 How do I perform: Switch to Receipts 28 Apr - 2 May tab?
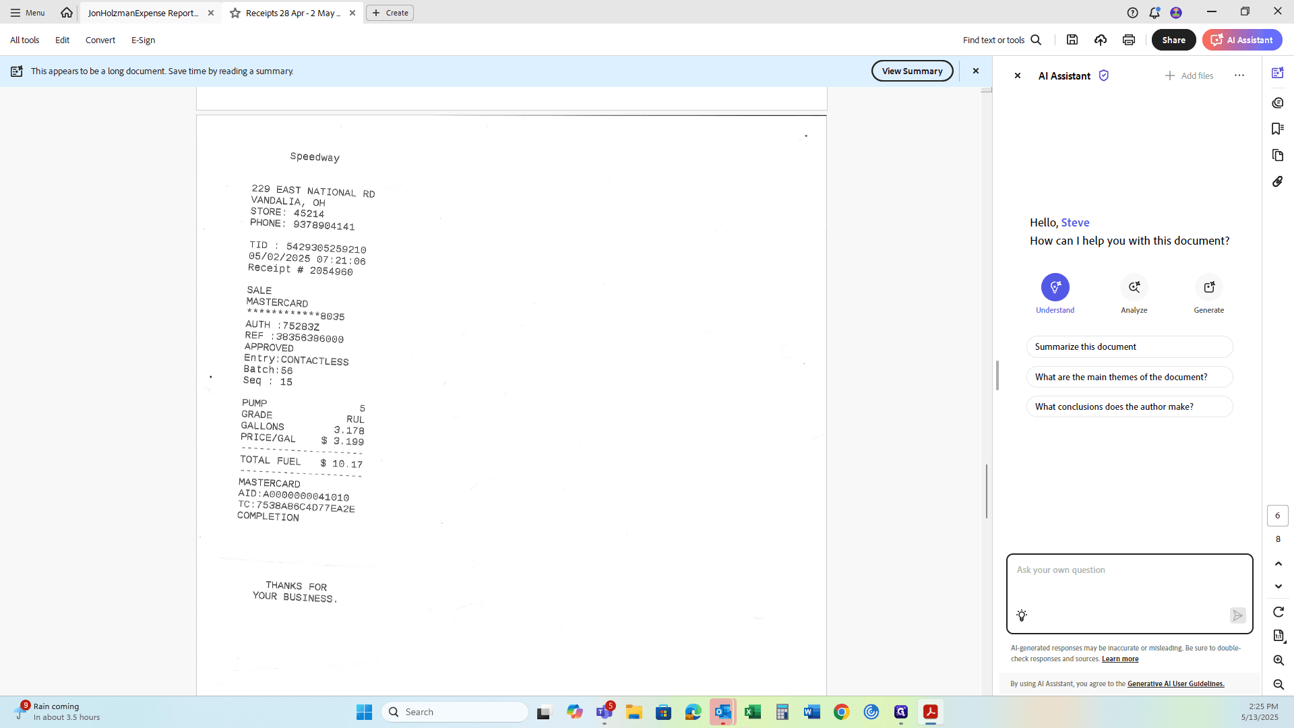tap(293, 13)
